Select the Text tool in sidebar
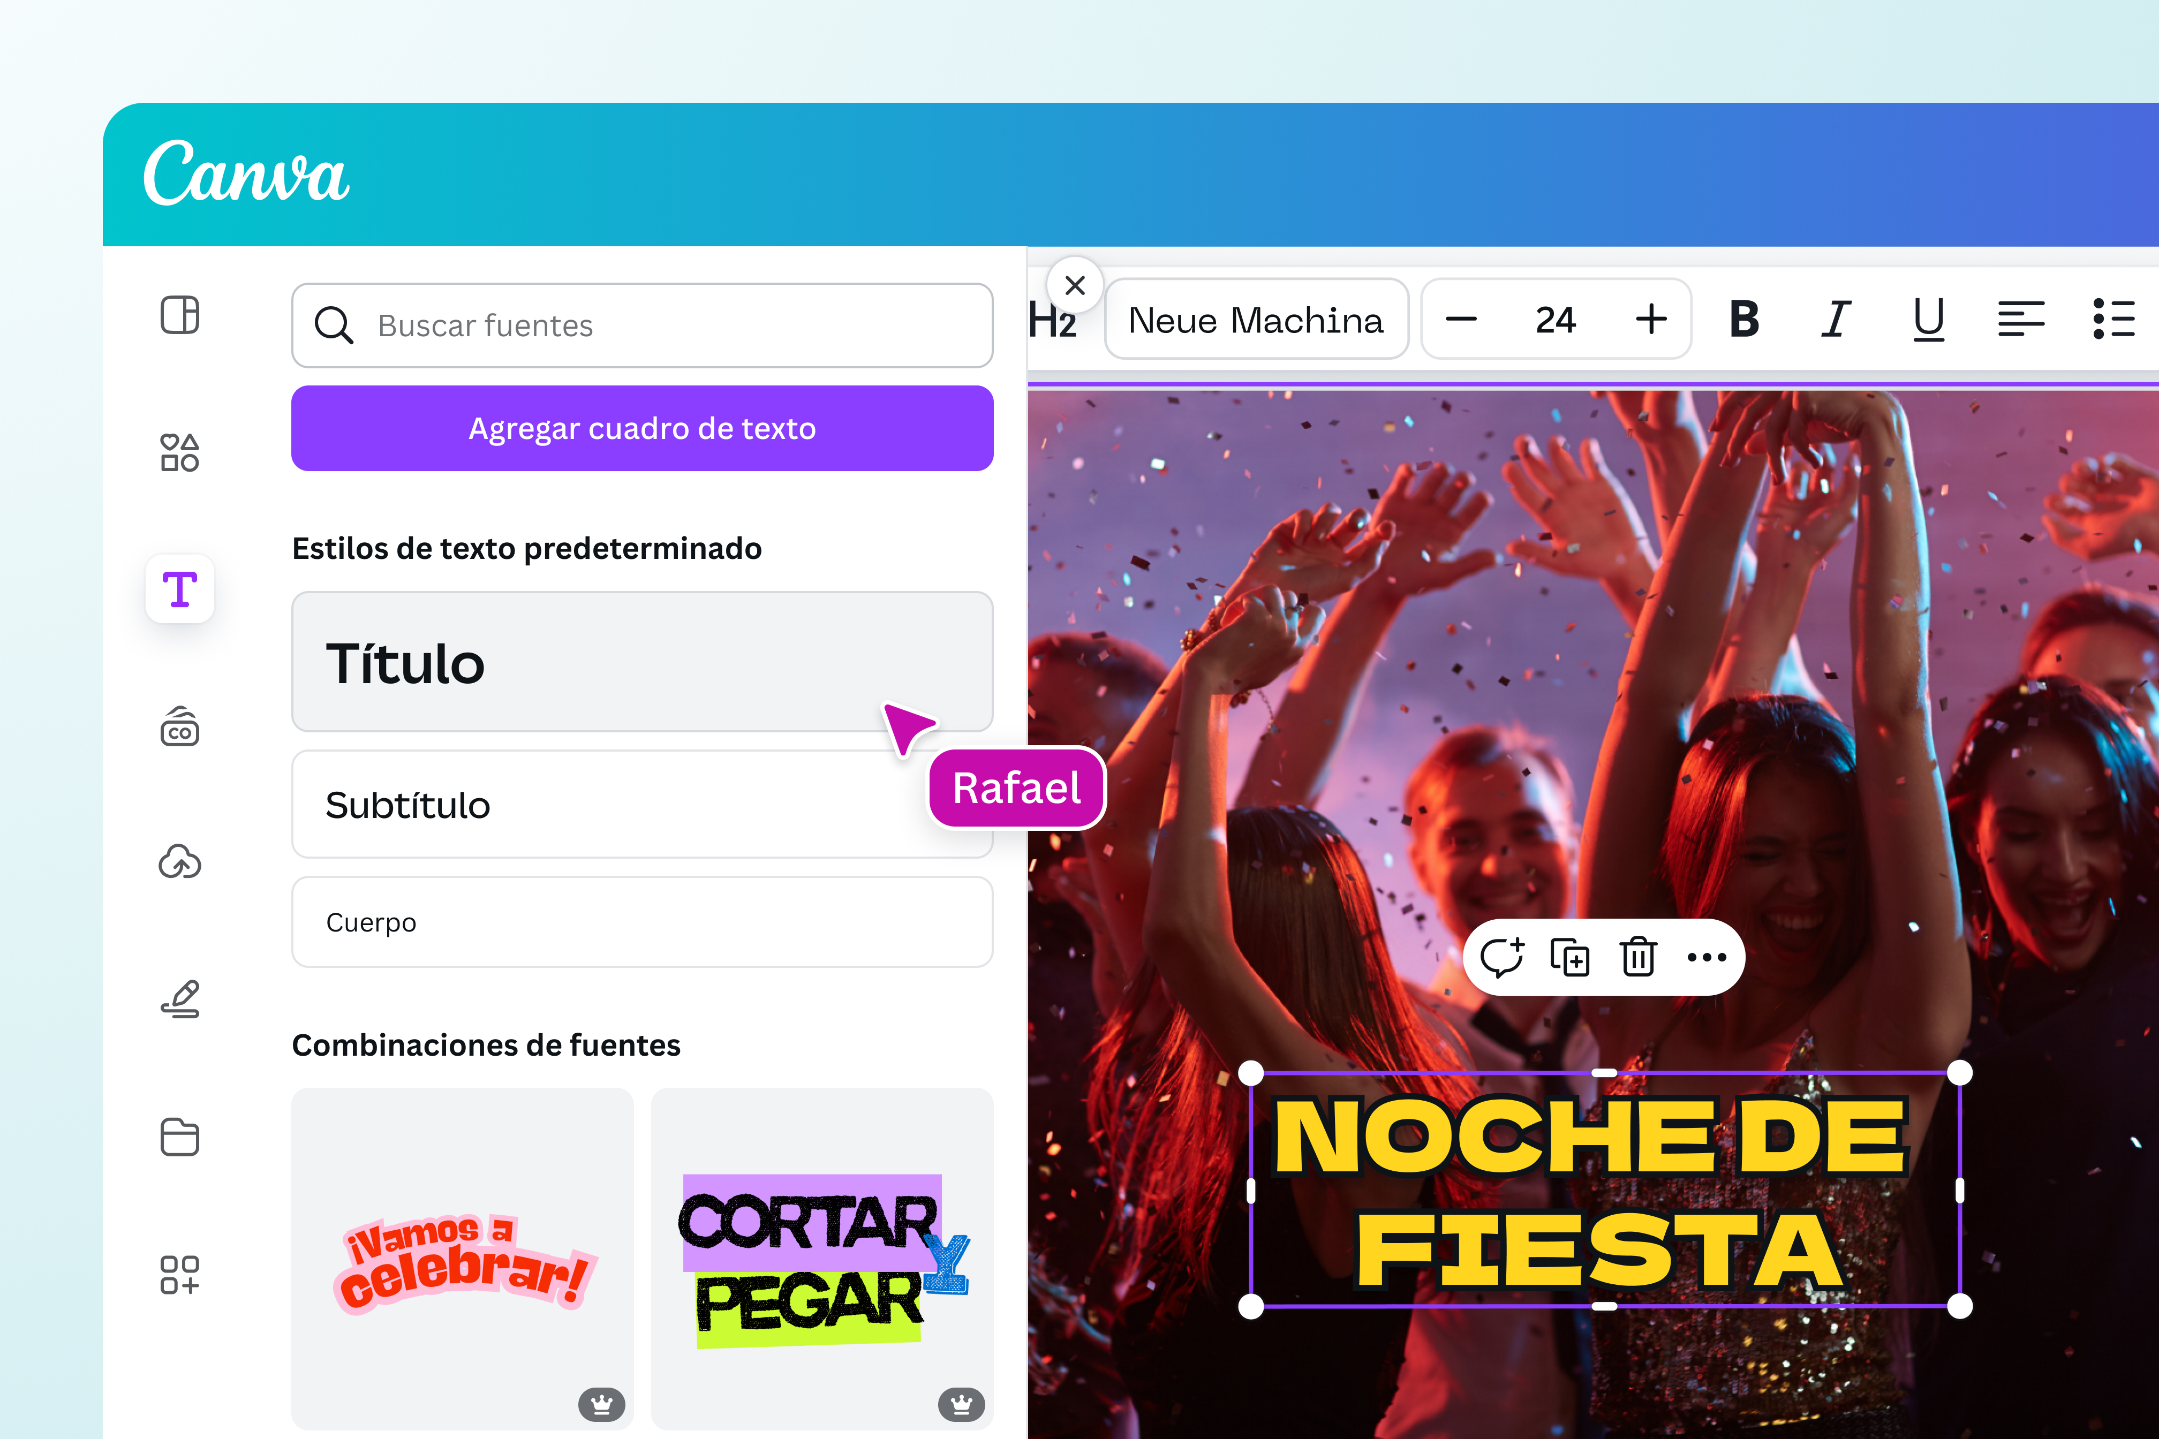 pyautogui.click(x=180, y=589)
